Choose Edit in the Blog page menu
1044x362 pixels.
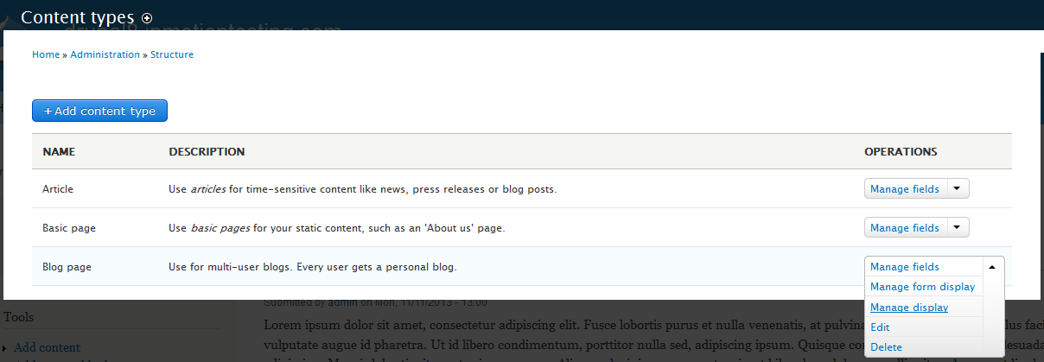click(x=880, y=327)
